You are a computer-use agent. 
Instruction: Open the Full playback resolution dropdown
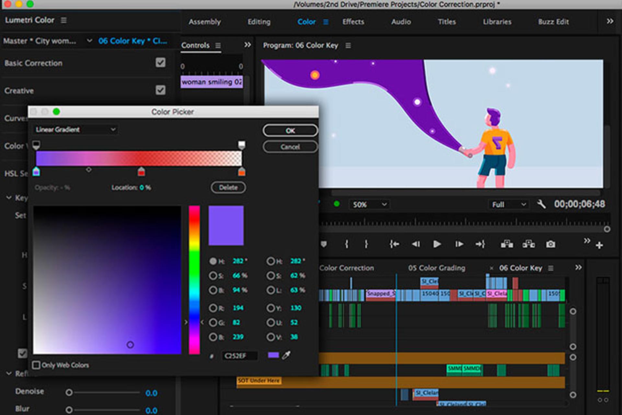click(508, 204)
